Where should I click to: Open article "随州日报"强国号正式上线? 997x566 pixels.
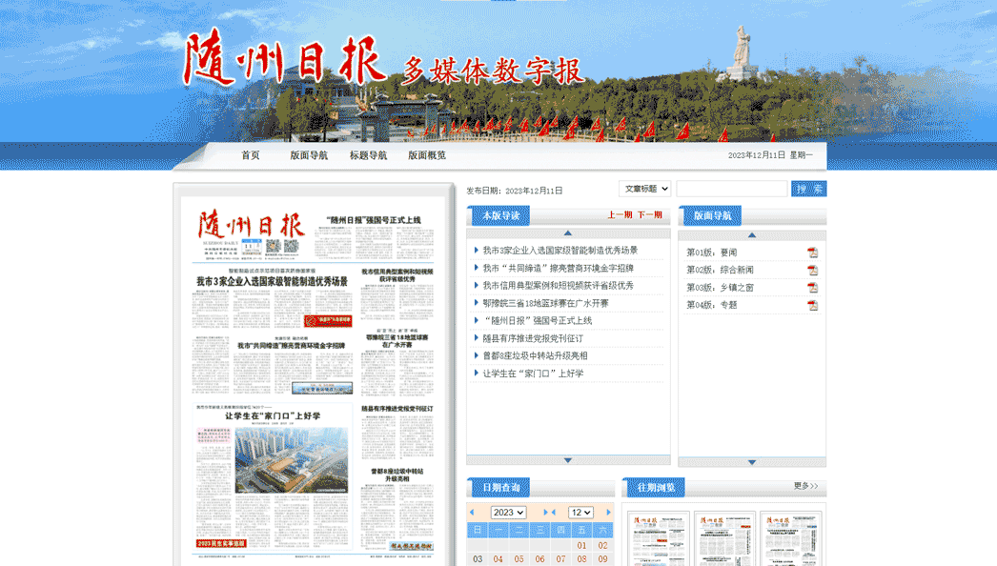pyautogui.click(x=538, y=320)
